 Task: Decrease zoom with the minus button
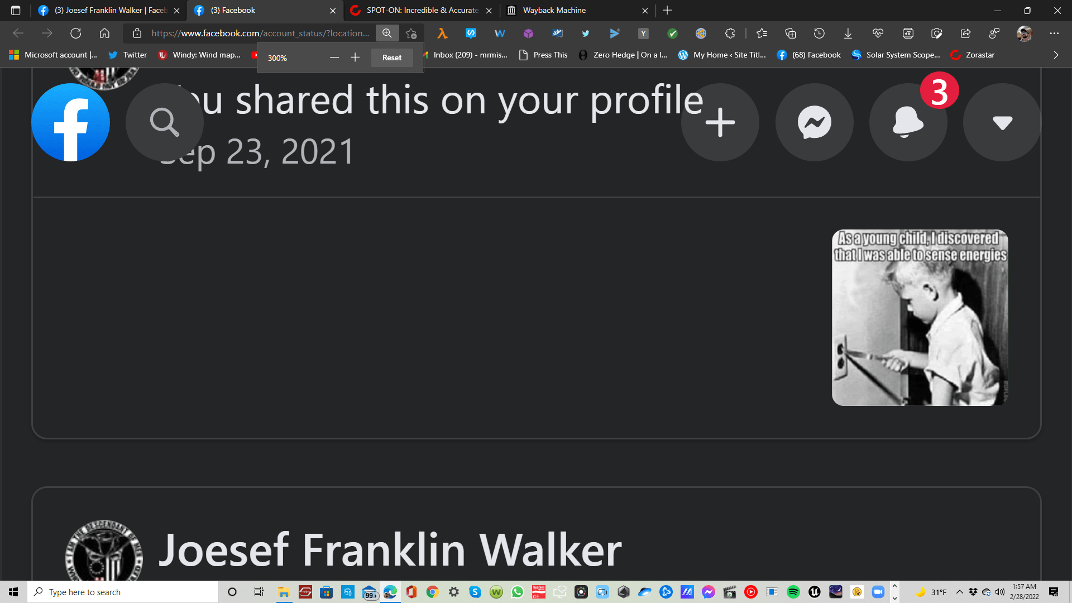click(x=334, y=58)
